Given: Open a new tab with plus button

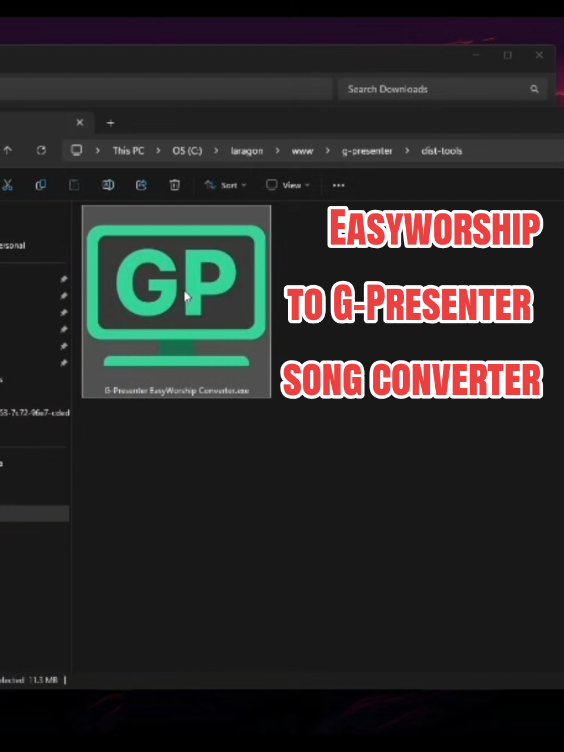Looking at the screenshot, I should pos(110,123).
